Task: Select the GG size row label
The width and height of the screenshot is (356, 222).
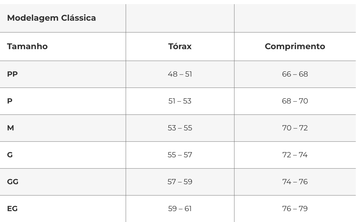Action: coord(13,182)
